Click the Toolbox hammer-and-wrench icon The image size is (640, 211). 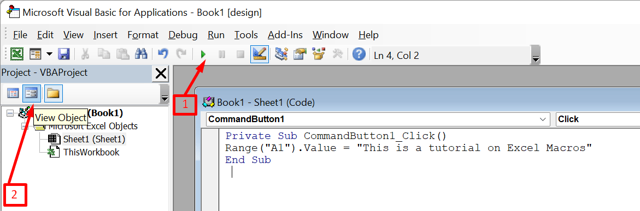point(337,54)
